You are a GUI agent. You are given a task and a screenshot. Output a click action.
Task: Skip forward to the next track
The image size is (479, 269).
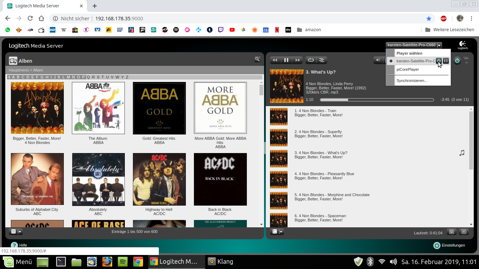click(297, 60)
